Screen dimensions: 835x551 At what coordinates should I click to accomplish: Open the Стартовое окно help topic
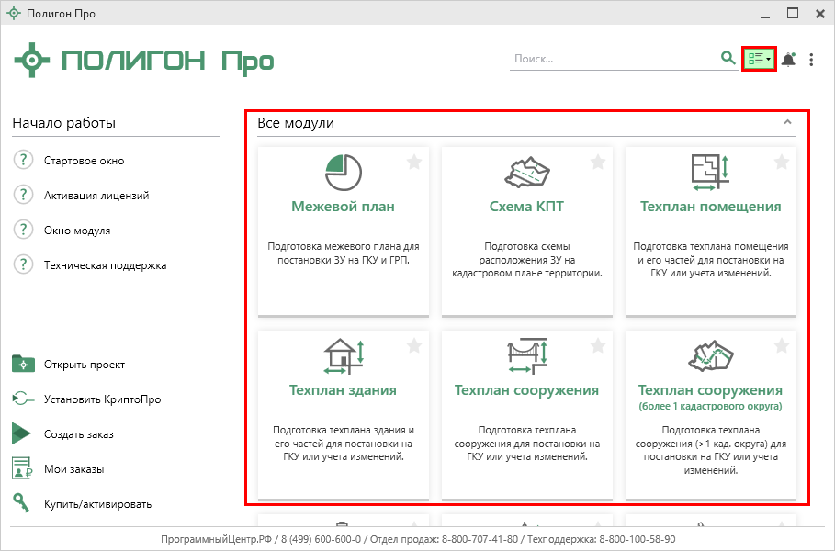coord(84,161)
